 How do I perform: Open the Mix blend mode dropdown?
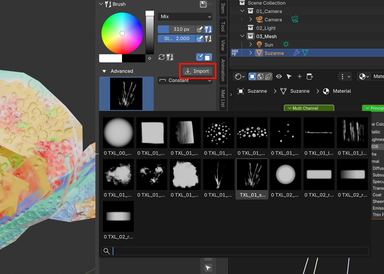coord(185,17)
